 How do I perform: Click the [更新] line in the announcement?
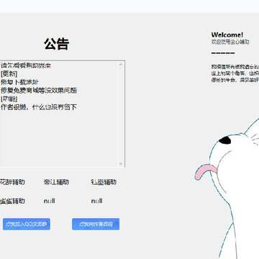point(9,73)
